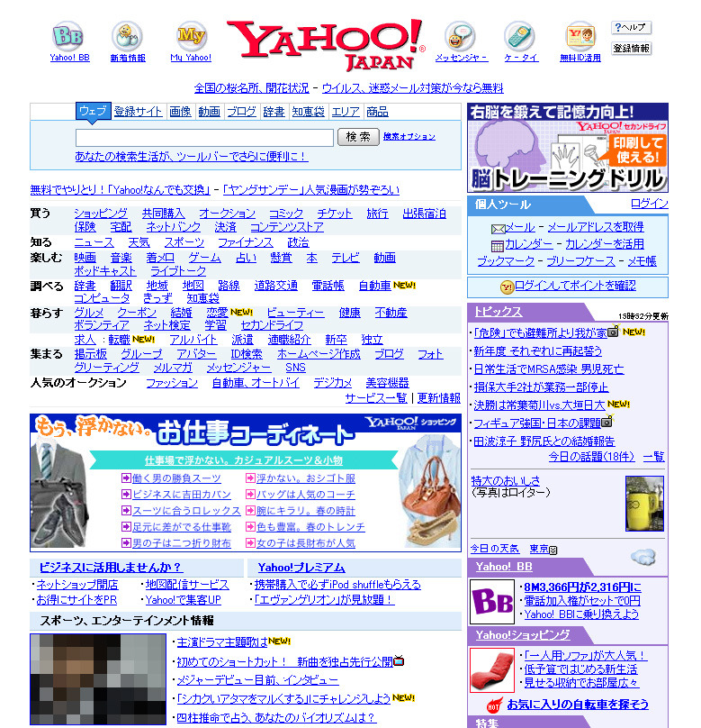The height and width of the screenshot is (728, 701).
Task: Open メールアドレスを取得 link
Action: (x=596, y=227)
